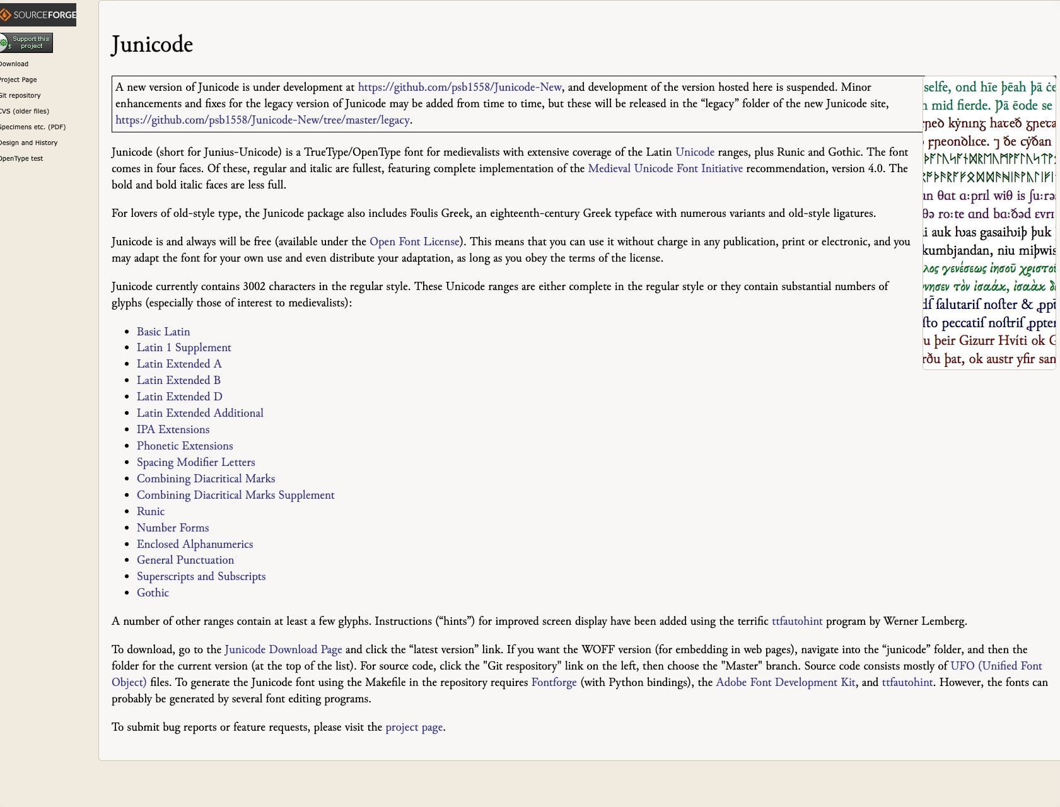
Task: Visit the Junicode Download Page link
Action: pyautogui.click(x=283, y=649)
